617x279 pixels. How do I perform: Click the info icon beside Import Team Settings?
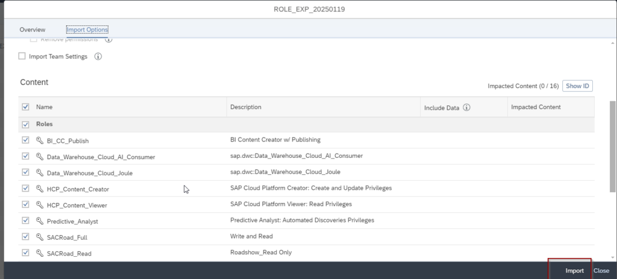click(98, 57)
